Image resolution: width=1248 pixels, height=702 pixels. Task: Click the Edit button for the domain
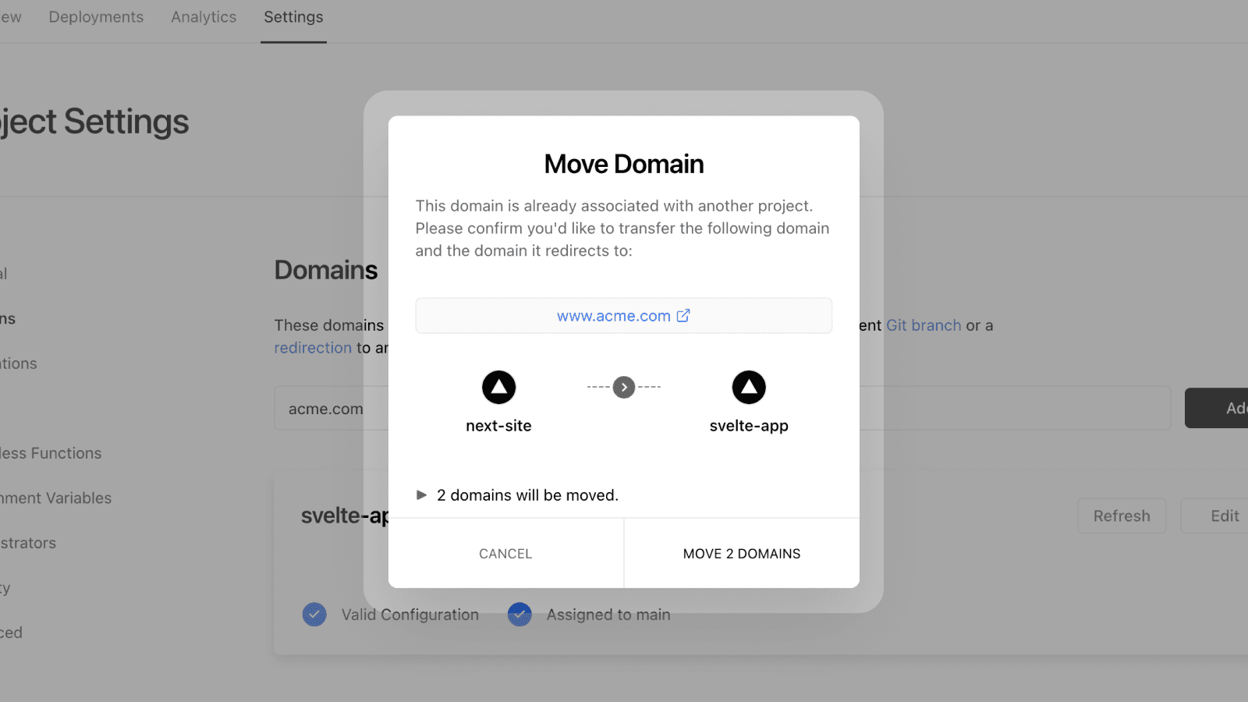click(1224, 516)
